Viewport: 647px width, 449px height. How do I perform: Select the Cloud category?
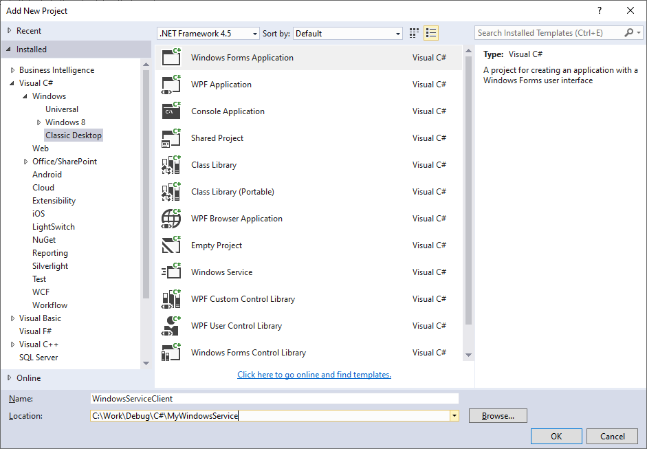pyautogui.click(x=43, y=187)
